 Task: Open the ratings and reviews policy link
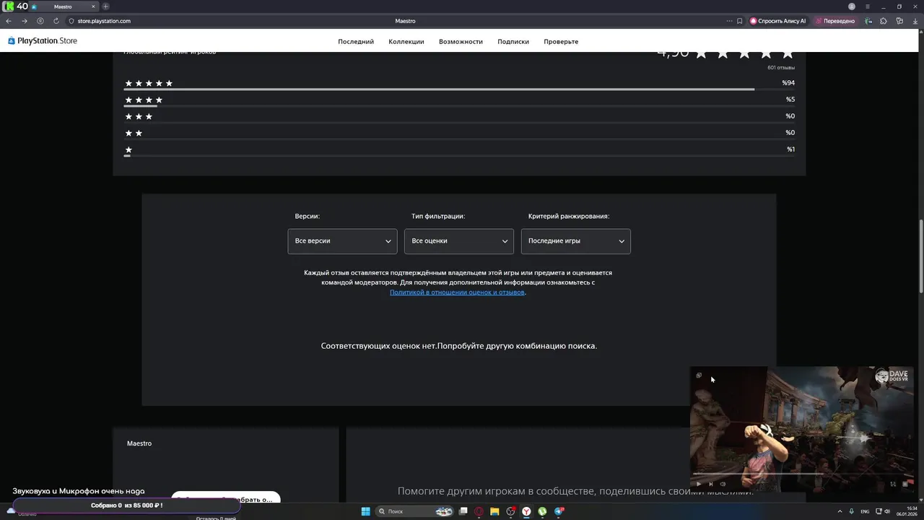tap(457, 292)
